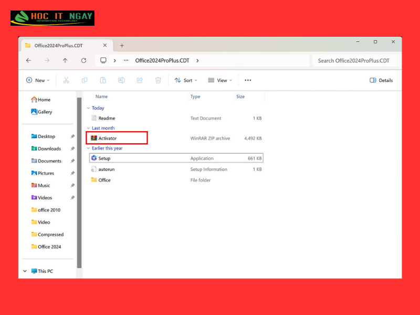Open Gallery in the navigation pane
Image resolution: width=420 pixels, height=315 pixels.
[x=41, y=112]
